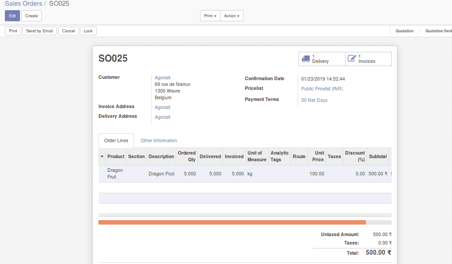
Task: Click the bold Total amount 500.00 ₹
Action: (x=378, y=252)
